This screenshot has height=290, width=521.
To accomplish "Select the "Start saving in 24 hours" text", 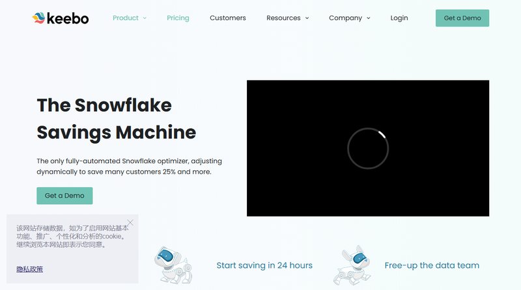I will pos(264,265).
